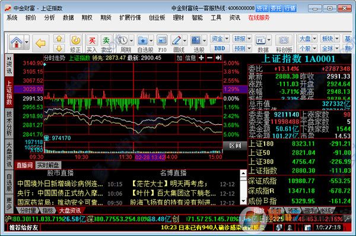Select the 画线 pencil drawing tool
356x236 pixels.
[x=176, y=41]
